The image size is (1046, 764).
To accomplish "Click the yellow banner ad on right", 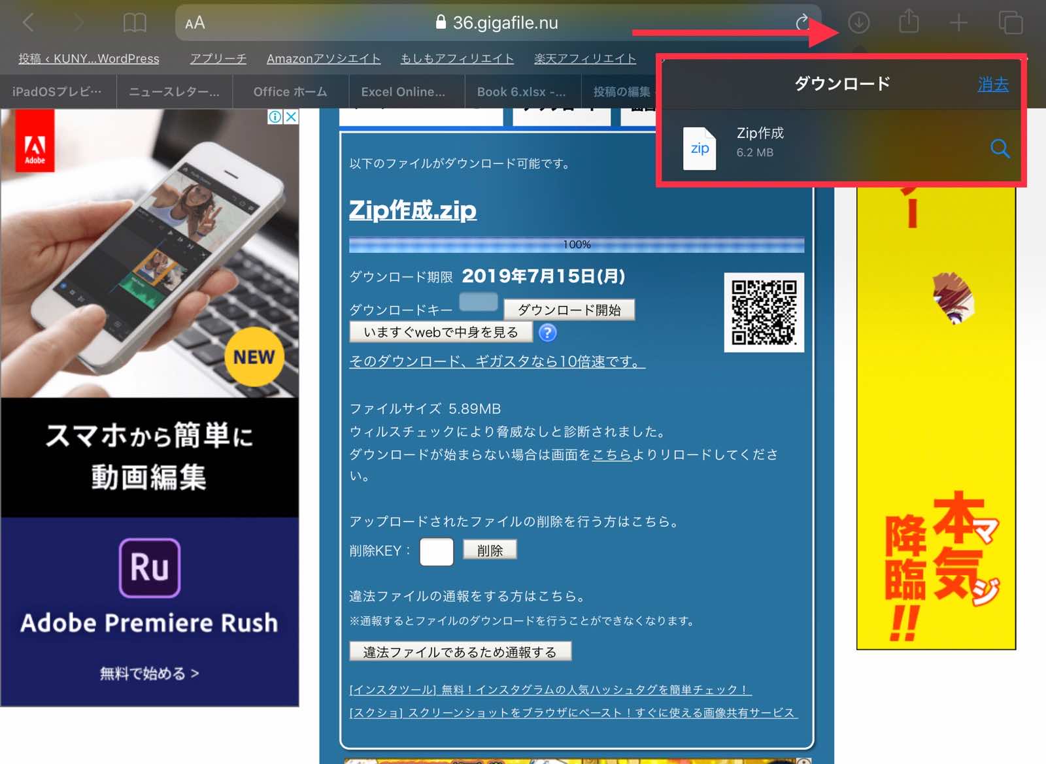I will click(936, 418).
